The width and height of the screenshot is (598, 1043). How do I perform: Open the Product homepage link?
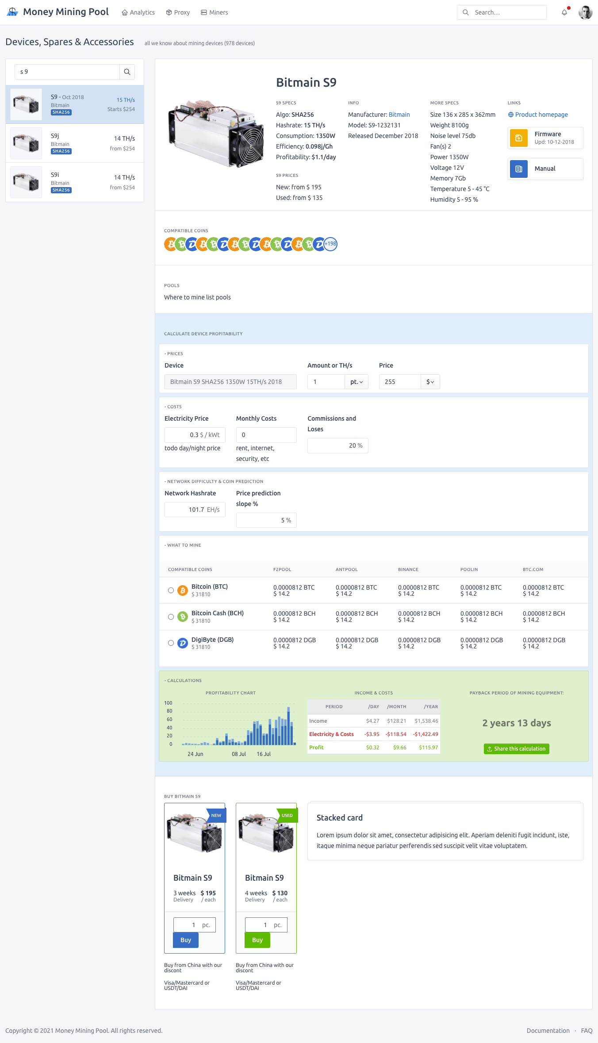[x=541, y=115]
